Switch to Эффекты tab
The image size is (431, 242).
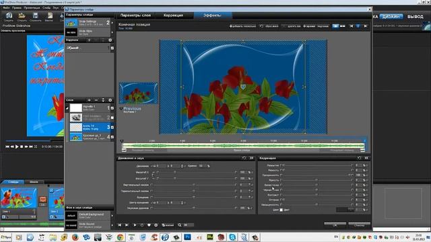pyautogui.click(x=212, y=15)
